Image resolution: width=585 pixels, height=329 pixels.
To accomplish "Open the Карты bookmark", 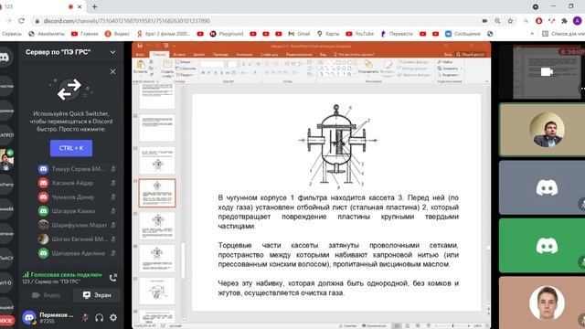I will [328, 34].
